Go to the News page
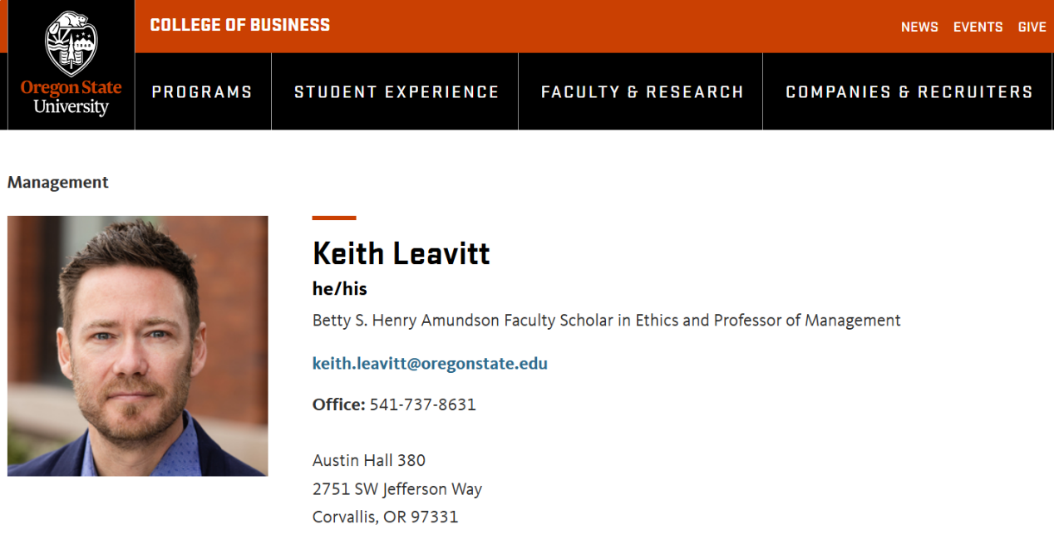The height and width of the screenshot is (549, 1054). (919, 27)
